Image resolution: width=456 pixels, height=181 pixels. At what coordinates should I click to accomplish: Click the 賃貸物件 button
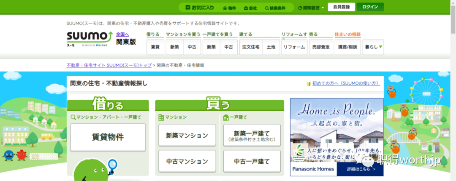click(x=108, y=138)
